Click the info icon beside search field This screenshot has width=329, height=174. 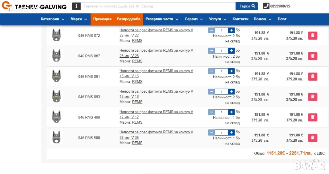(x=76, y=6)
